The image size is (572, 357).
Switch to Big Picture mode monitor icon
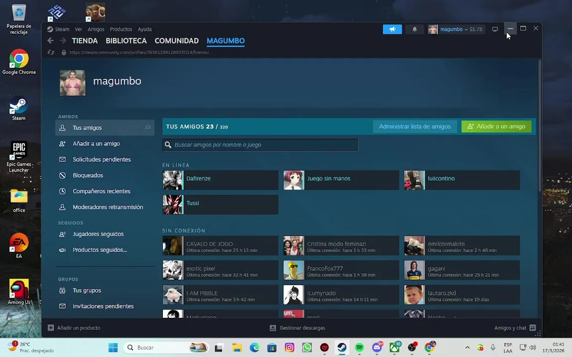495,29
